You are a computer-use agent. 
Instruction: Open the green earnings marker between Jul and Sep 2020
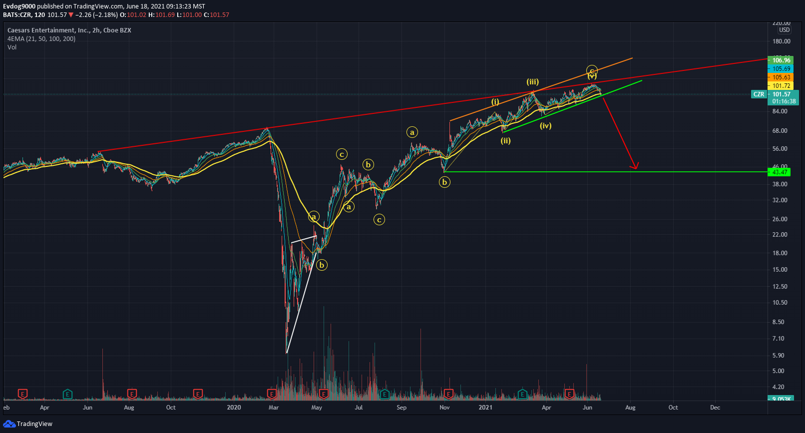pos(385,394)
